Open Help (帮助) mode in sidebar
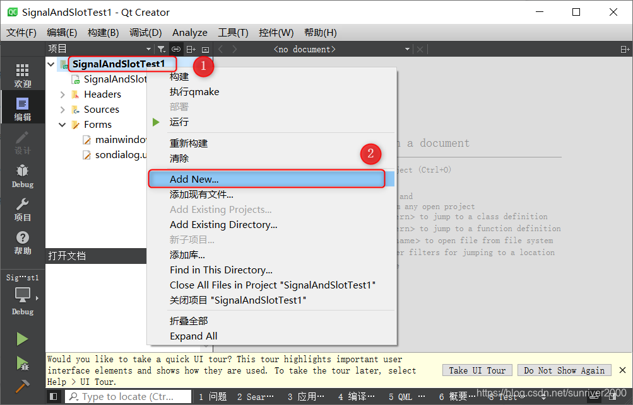This screenshot has height=405, width=633. pos(22,242)
